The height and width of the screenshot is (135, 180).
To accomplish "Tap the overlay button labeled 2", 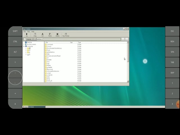I will (x=172, y=94).
